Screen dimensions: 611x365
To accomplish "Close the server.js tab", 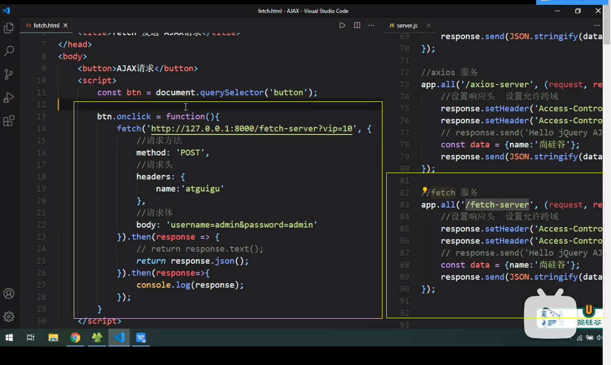I will click(428, 25).
